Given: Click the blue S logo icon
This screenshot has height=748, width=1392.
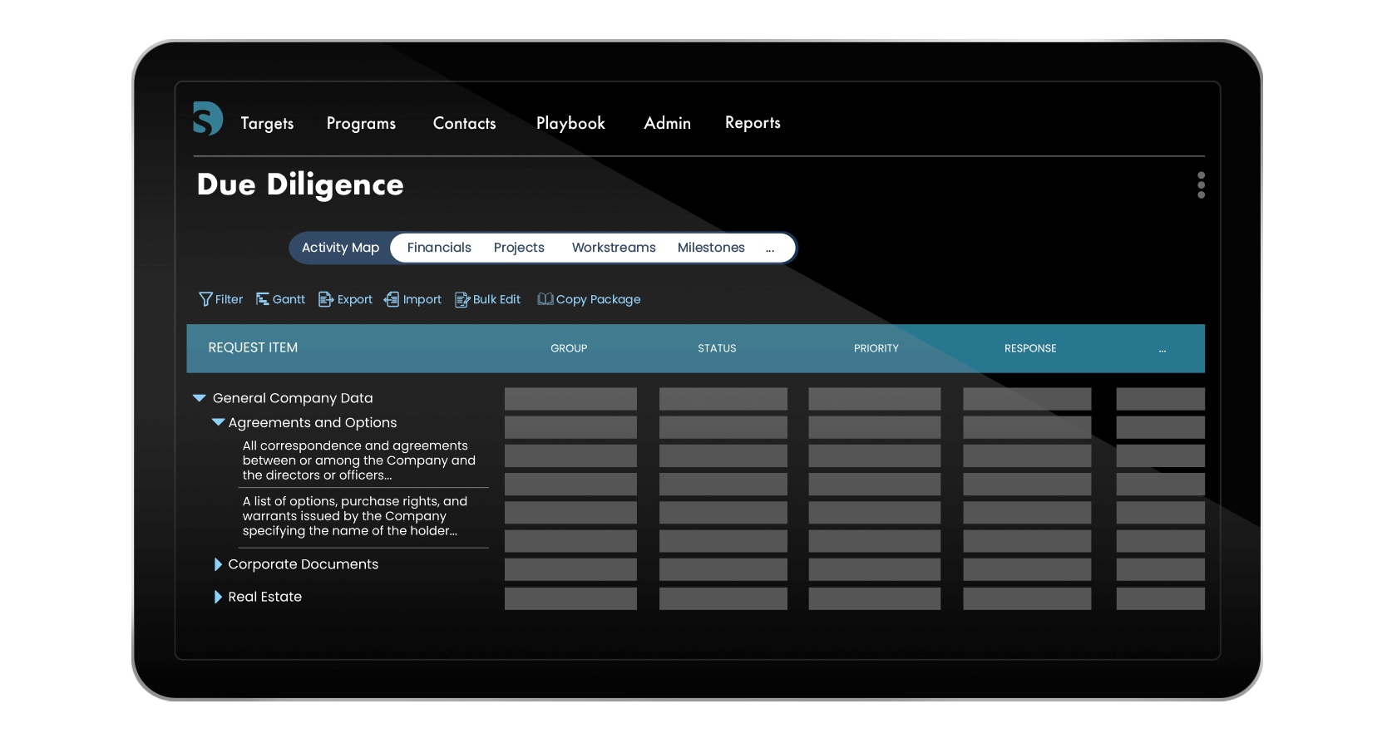Looking at the screenshot, I should pos(208,119).
